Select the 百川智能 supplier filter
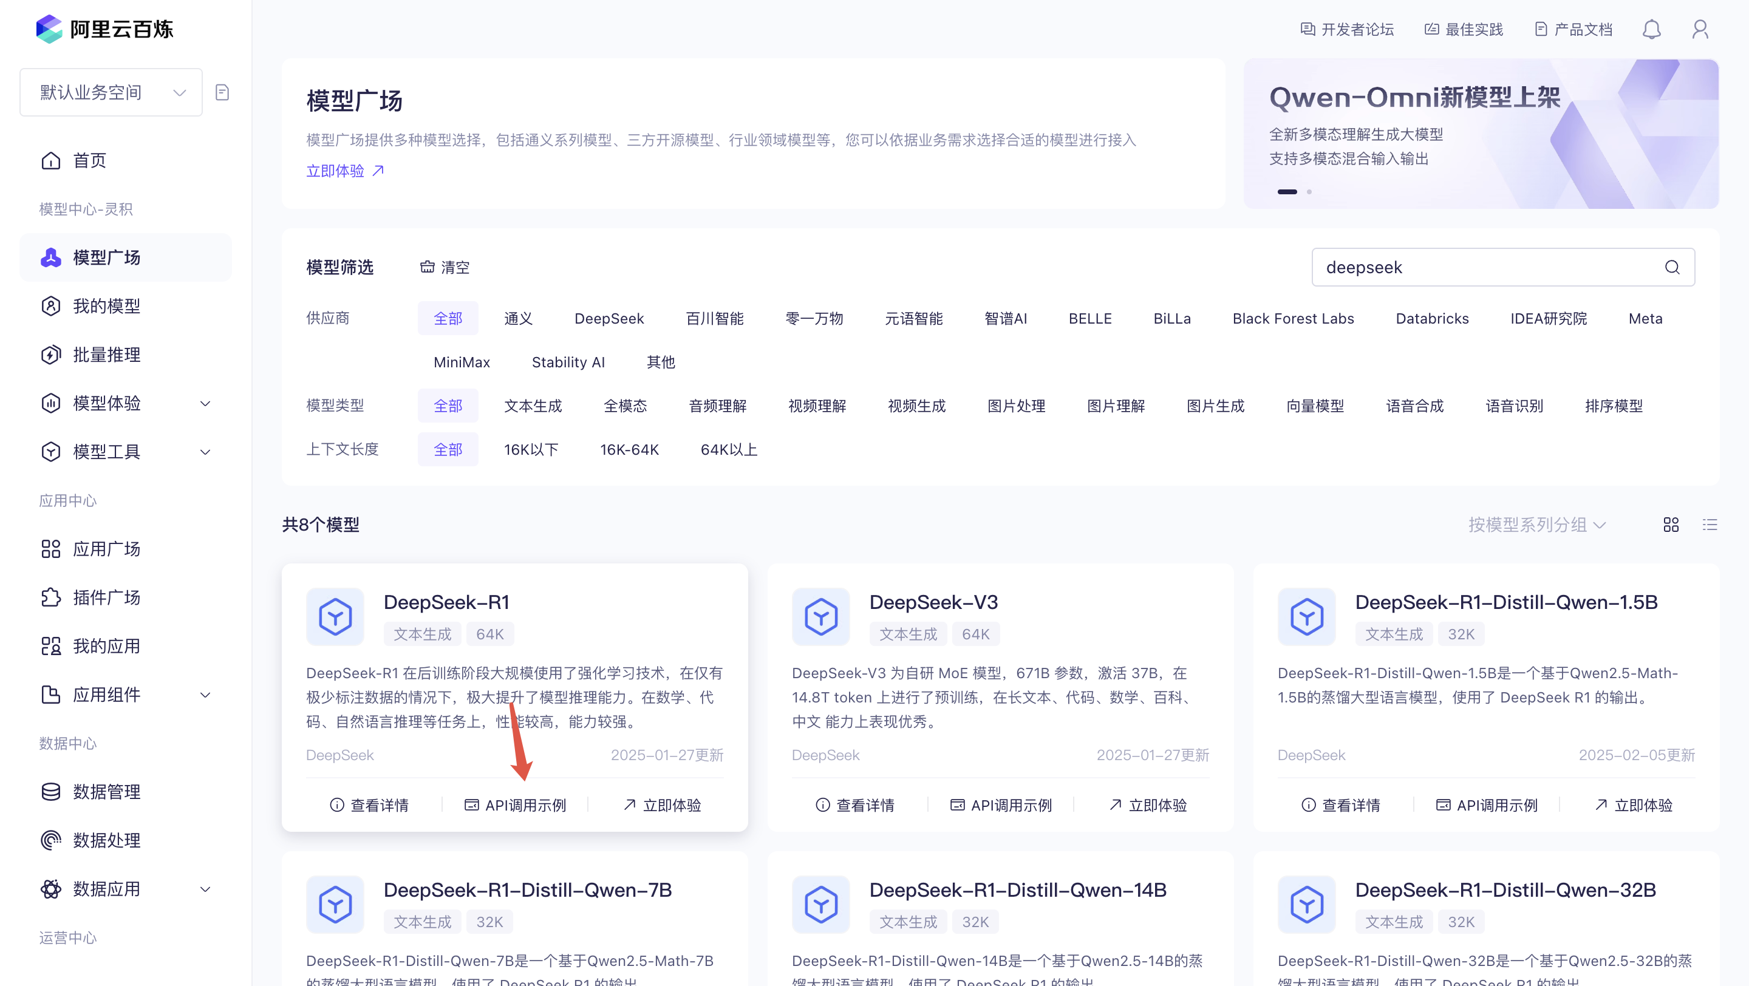Image resolution: width=1749 pixels, height=986 pixels. click(x=715, y=318)
